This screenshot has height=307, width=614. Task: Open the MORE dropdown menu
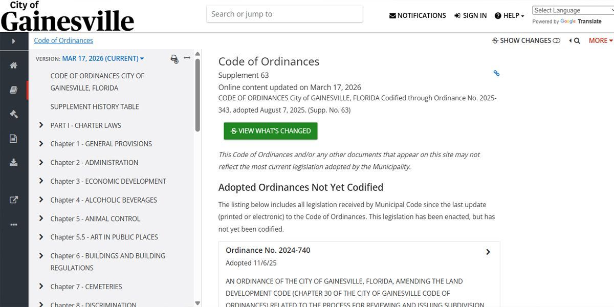click(601, 40)
